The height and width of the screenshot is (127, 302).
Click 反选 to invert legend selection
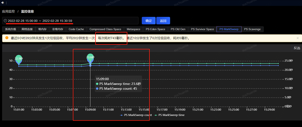click(297, 48)
